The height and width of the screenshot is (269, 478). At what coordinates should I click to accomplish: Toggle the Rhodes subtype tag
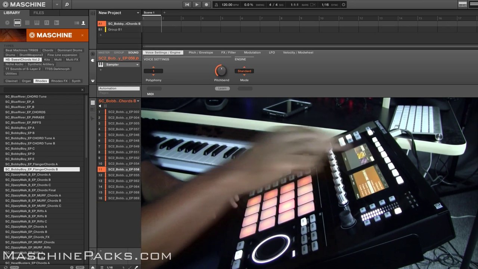41,81
